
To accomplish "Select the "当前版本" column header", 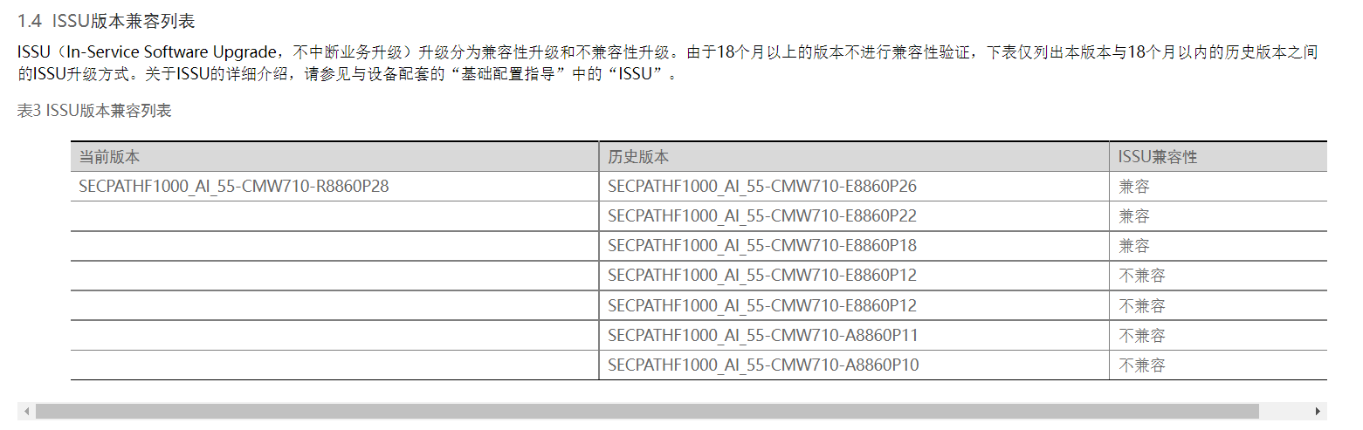I will coord(109,157).
